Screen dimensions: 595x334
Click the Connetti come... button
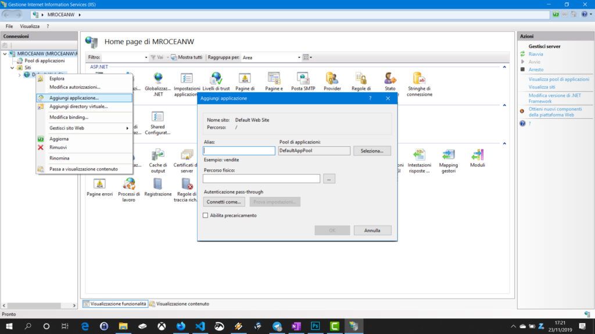(224, 202)
